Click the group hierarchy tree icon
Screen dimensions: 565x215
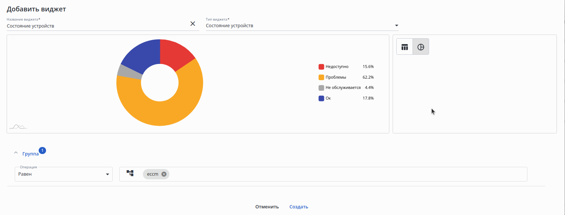coord(130,173)
